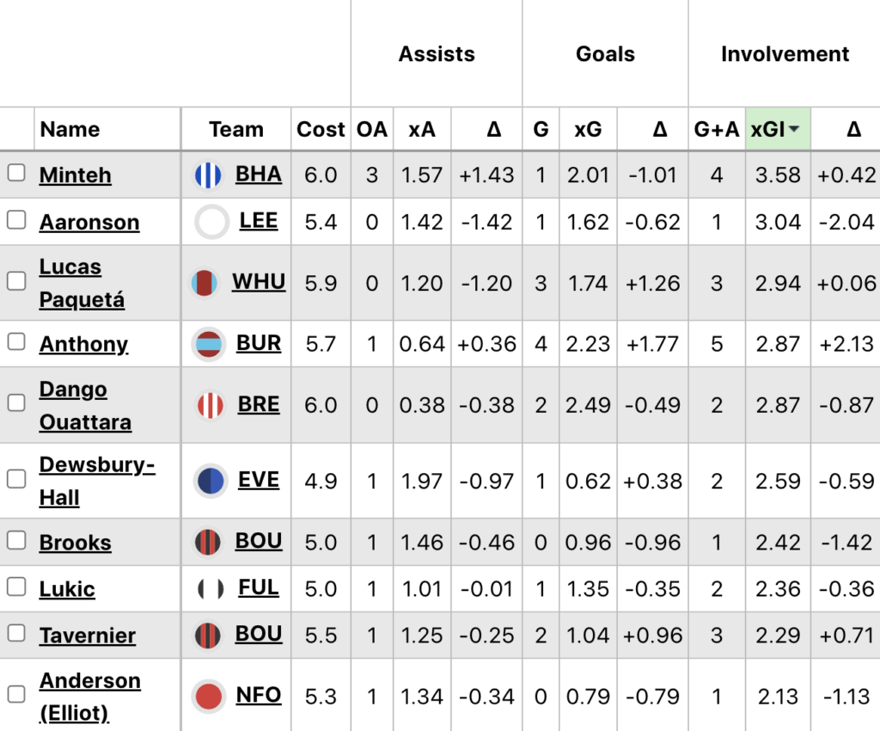Click the Everton team badge icon
The image size is (880, 731).
(210, 481)
